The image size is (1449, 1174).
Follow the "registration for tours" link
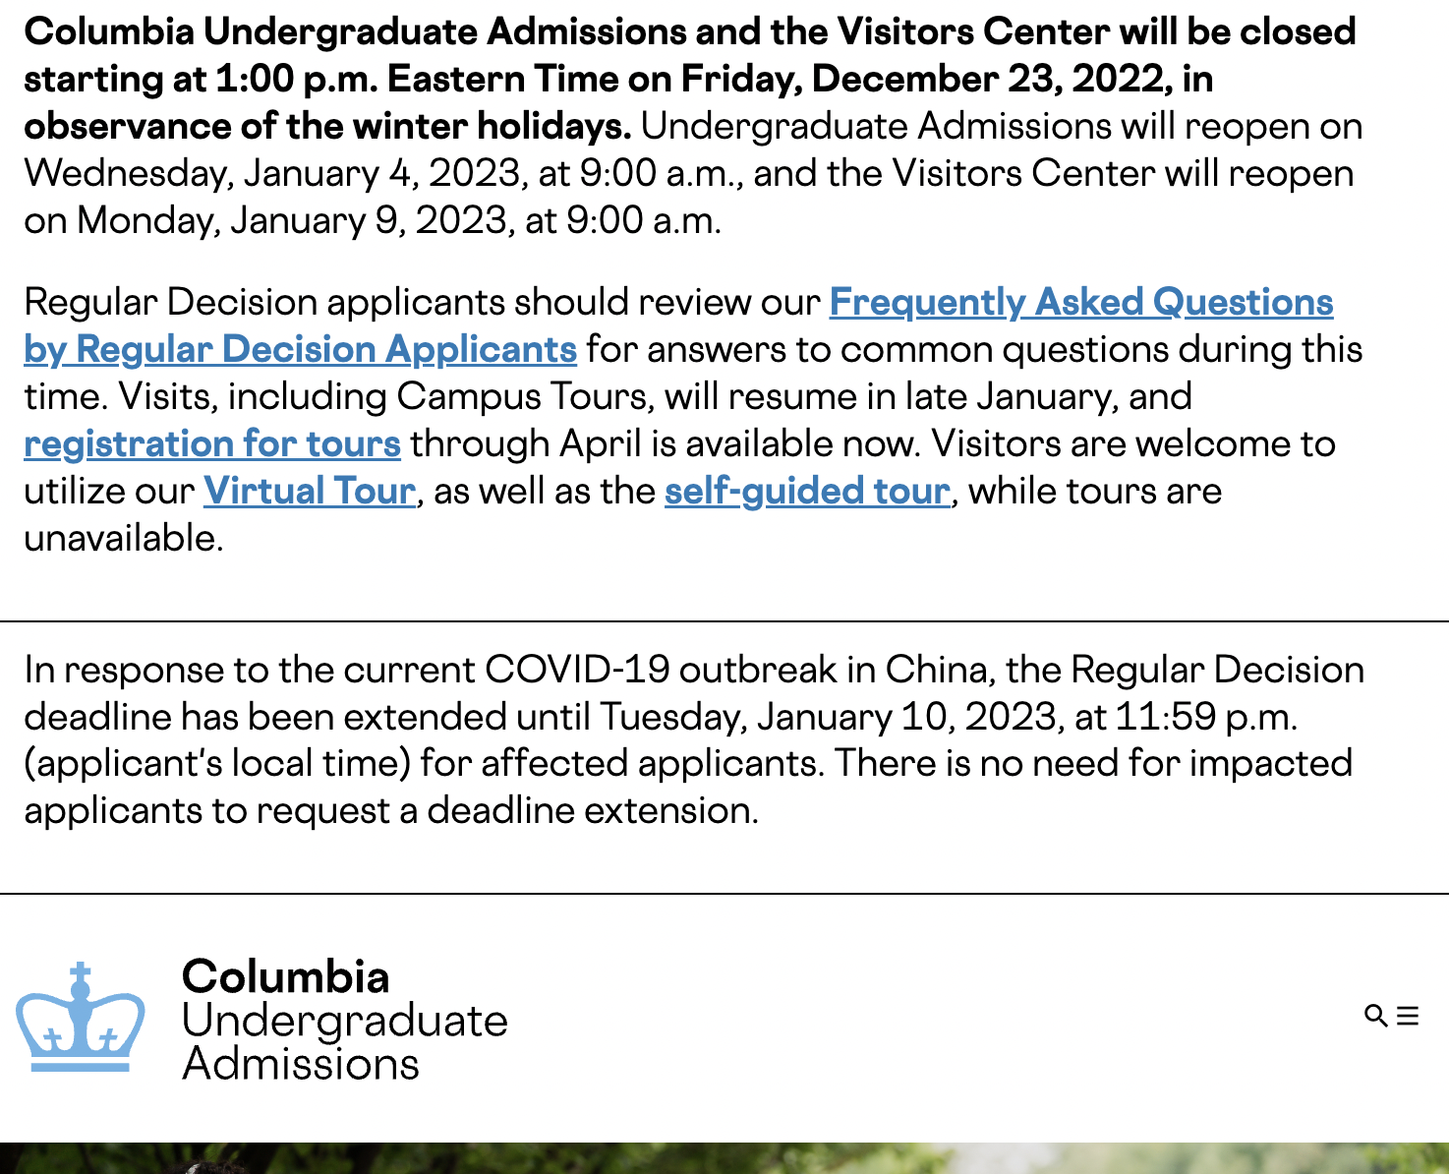pos(212,443)
